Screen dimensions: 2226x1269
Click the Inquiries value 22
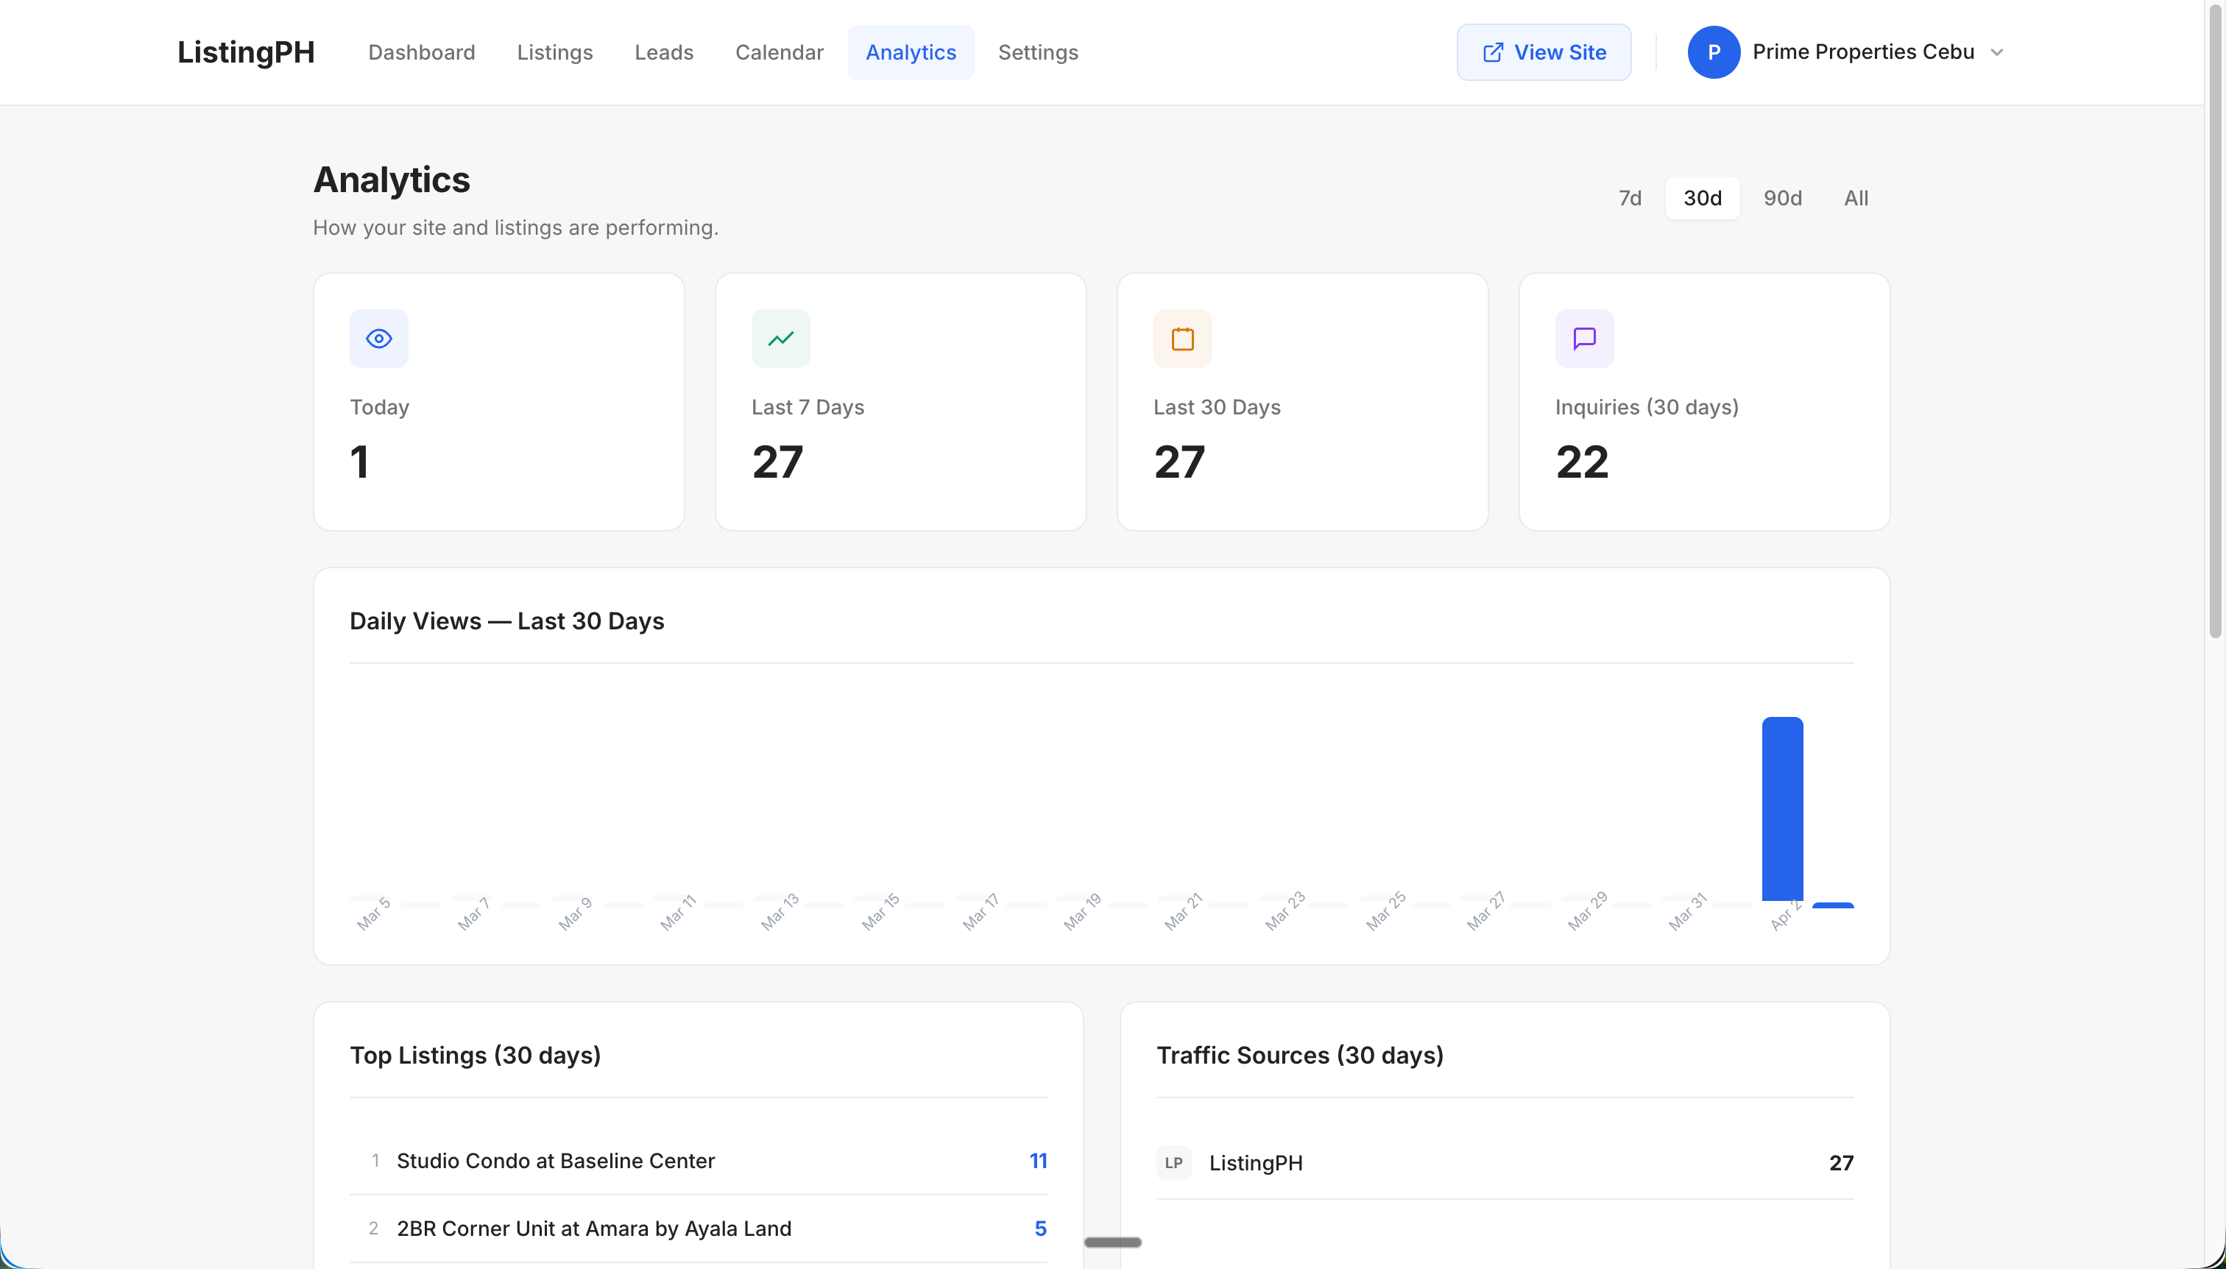tap(1581, 461)
